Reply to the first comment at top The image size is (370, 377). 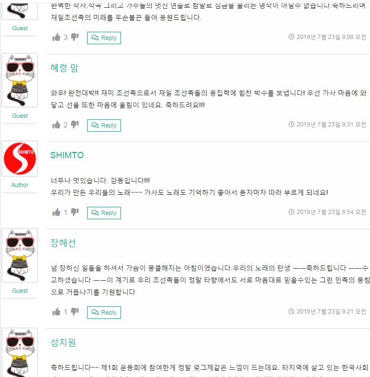click(x=104, y=38)
